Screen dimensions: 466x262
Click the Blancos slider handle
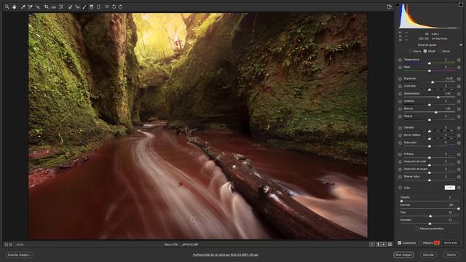(x=436, y=112)
